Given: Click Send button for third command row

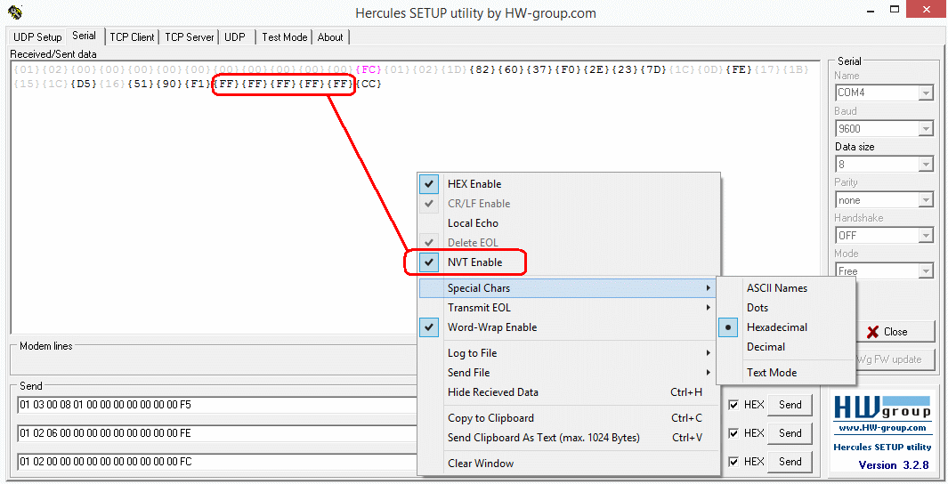Looking at the screenshot, I should tap(790, 462).
